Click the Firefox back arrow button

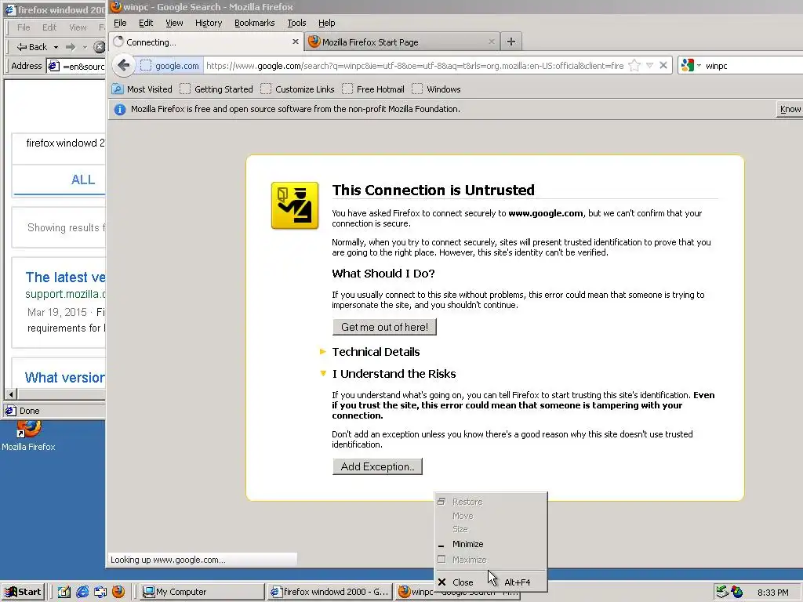(123, 66)
